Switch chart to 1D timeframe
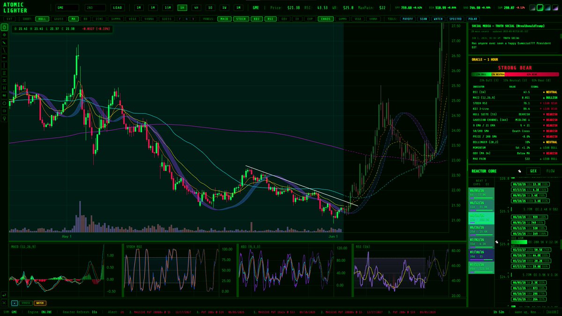Viewport: 562px width, 316px height. pos(210,7)
